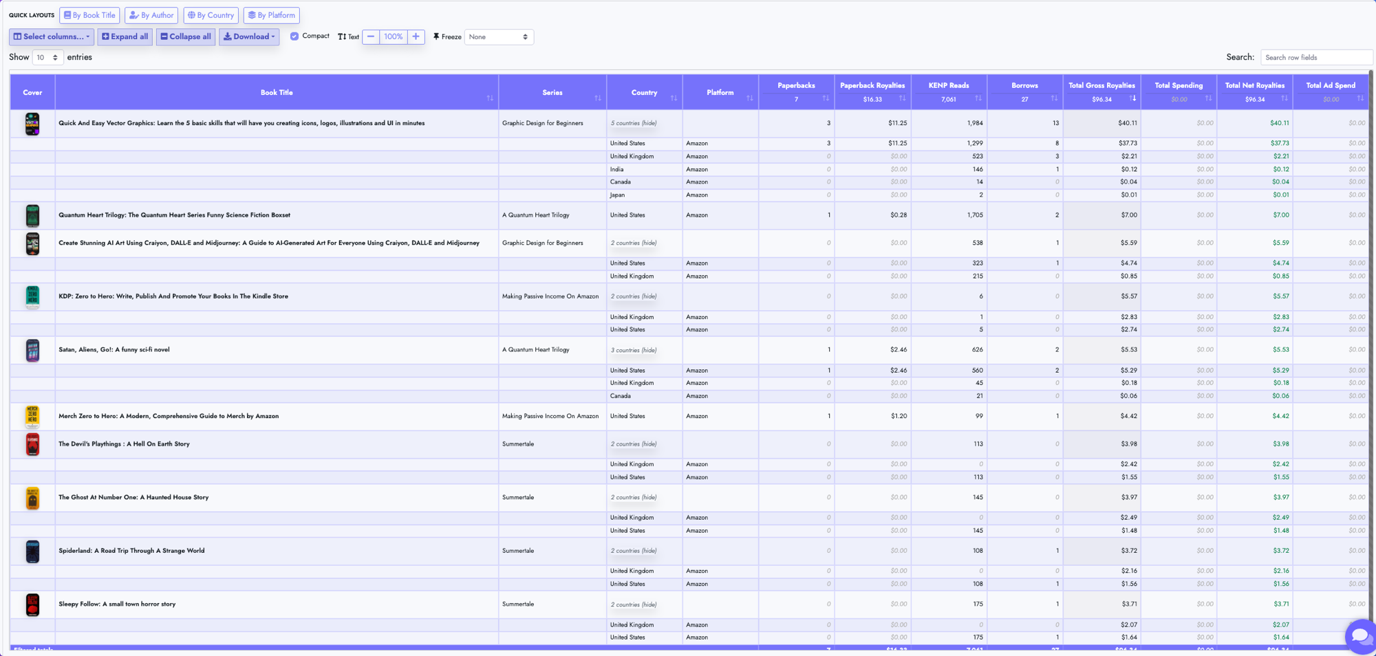This screenshot has width=1376, height=656.
Task: Hide countries for Create Stunning AI Art
Action: [x=634, y=243]
